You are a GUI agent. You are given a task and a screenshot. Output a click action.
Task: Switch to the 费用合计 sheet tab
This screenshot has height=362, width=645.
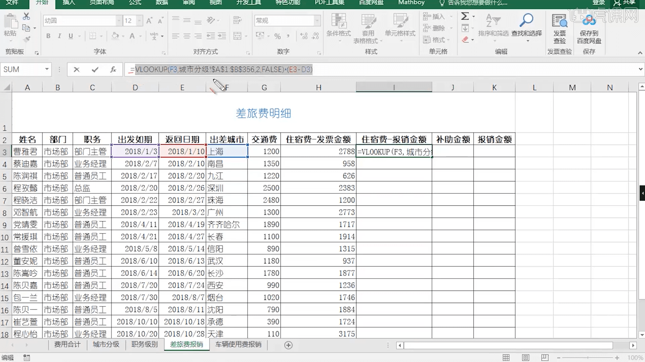point(67,345)
